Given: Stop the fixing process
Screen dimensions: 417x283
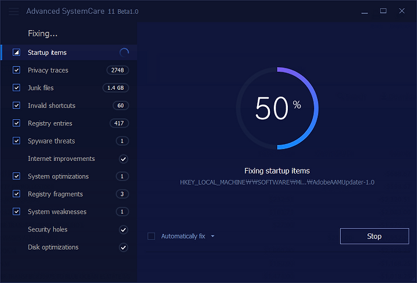Looking at the screenshot, I should (x=375, y=236).
